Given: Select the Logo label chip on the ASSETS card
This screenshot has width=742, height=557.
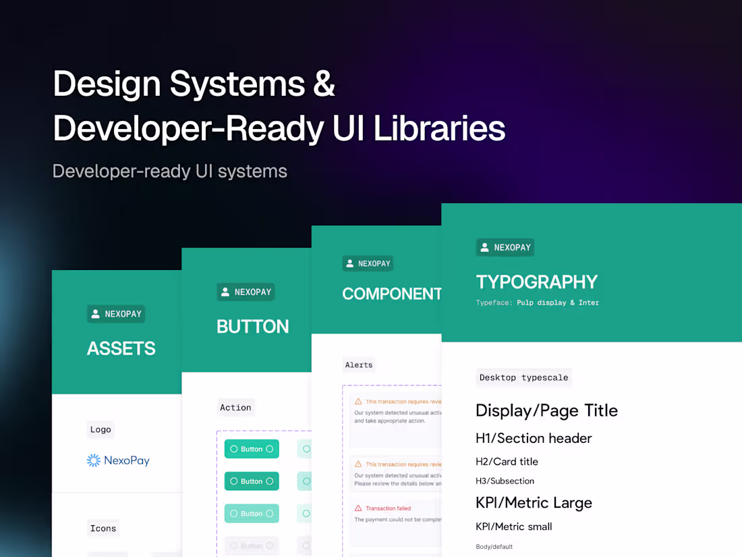Looking at the screenshot, I should 101,429.
